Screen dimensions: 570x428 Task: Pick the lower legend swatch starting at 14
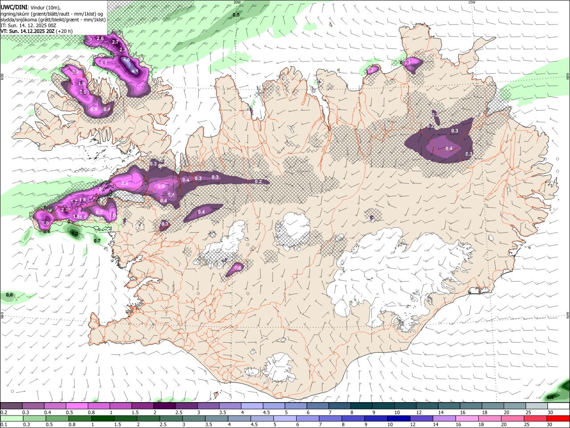[445, 418]
